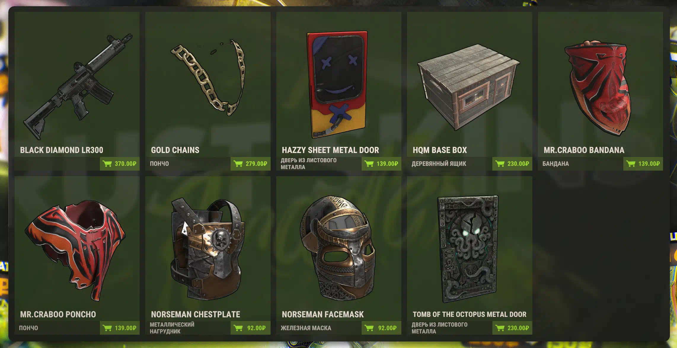Click cart icon for Norseman Chestplate
This screenshot has width=677, height=348.
(x=238, y=328)
